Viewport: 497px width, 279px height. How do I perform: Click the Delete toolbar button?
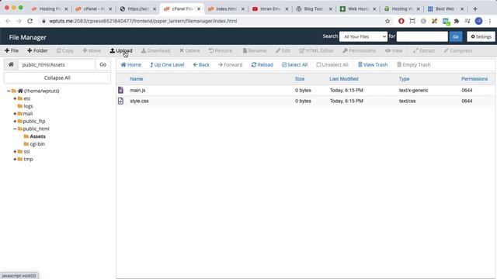189,50
